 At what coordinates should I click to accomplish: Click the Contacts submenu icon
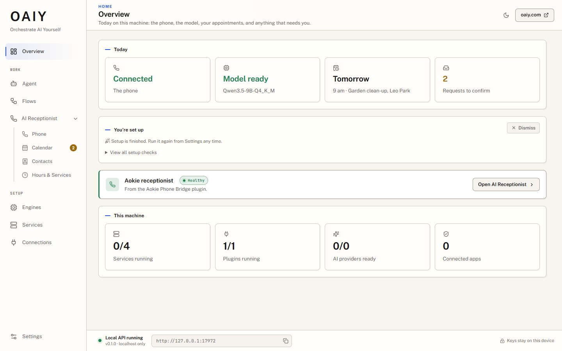(25, 161)
